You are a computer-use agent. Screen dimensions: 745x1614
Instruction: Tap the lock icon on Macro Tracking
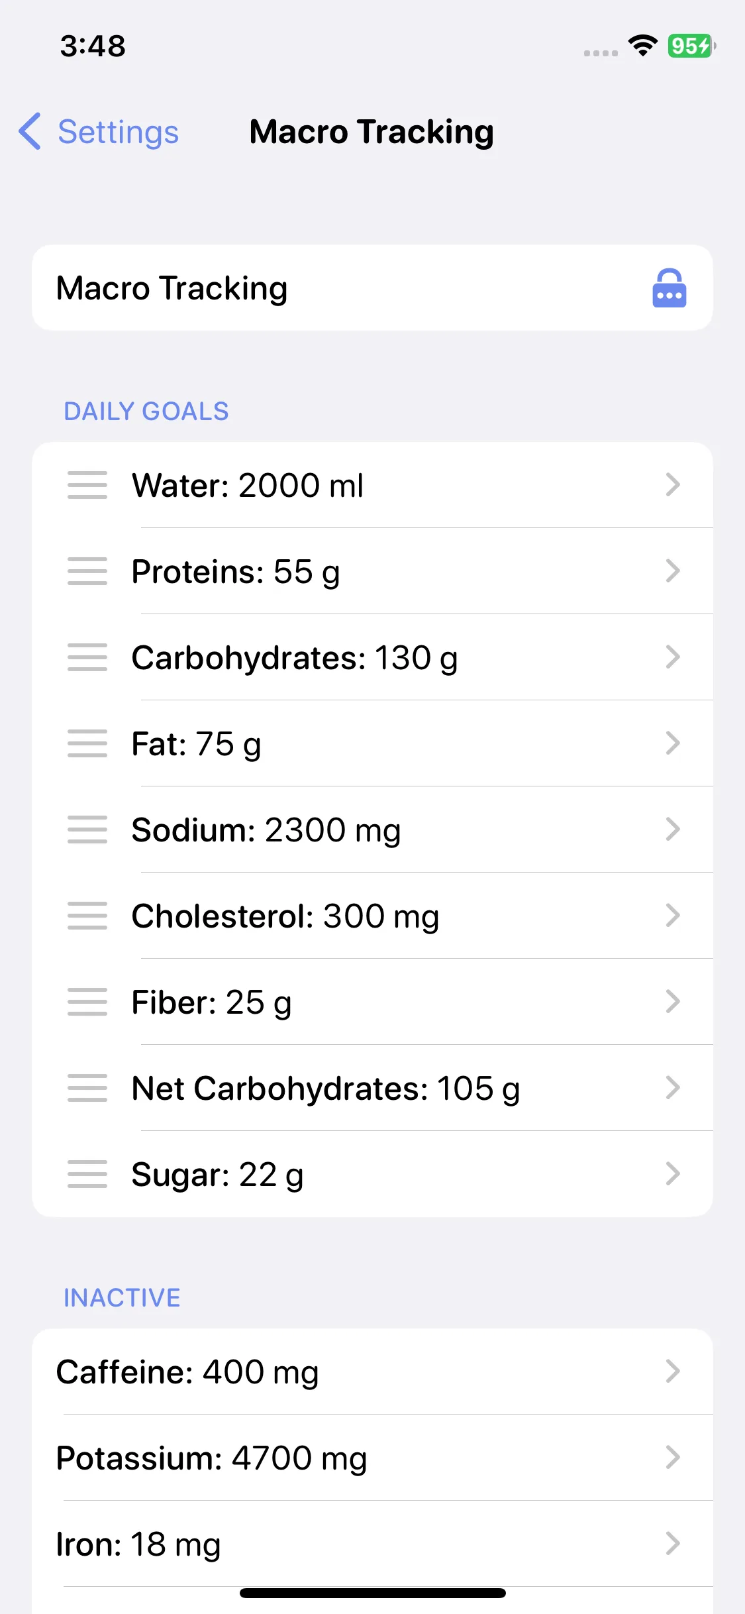(669, 288)
